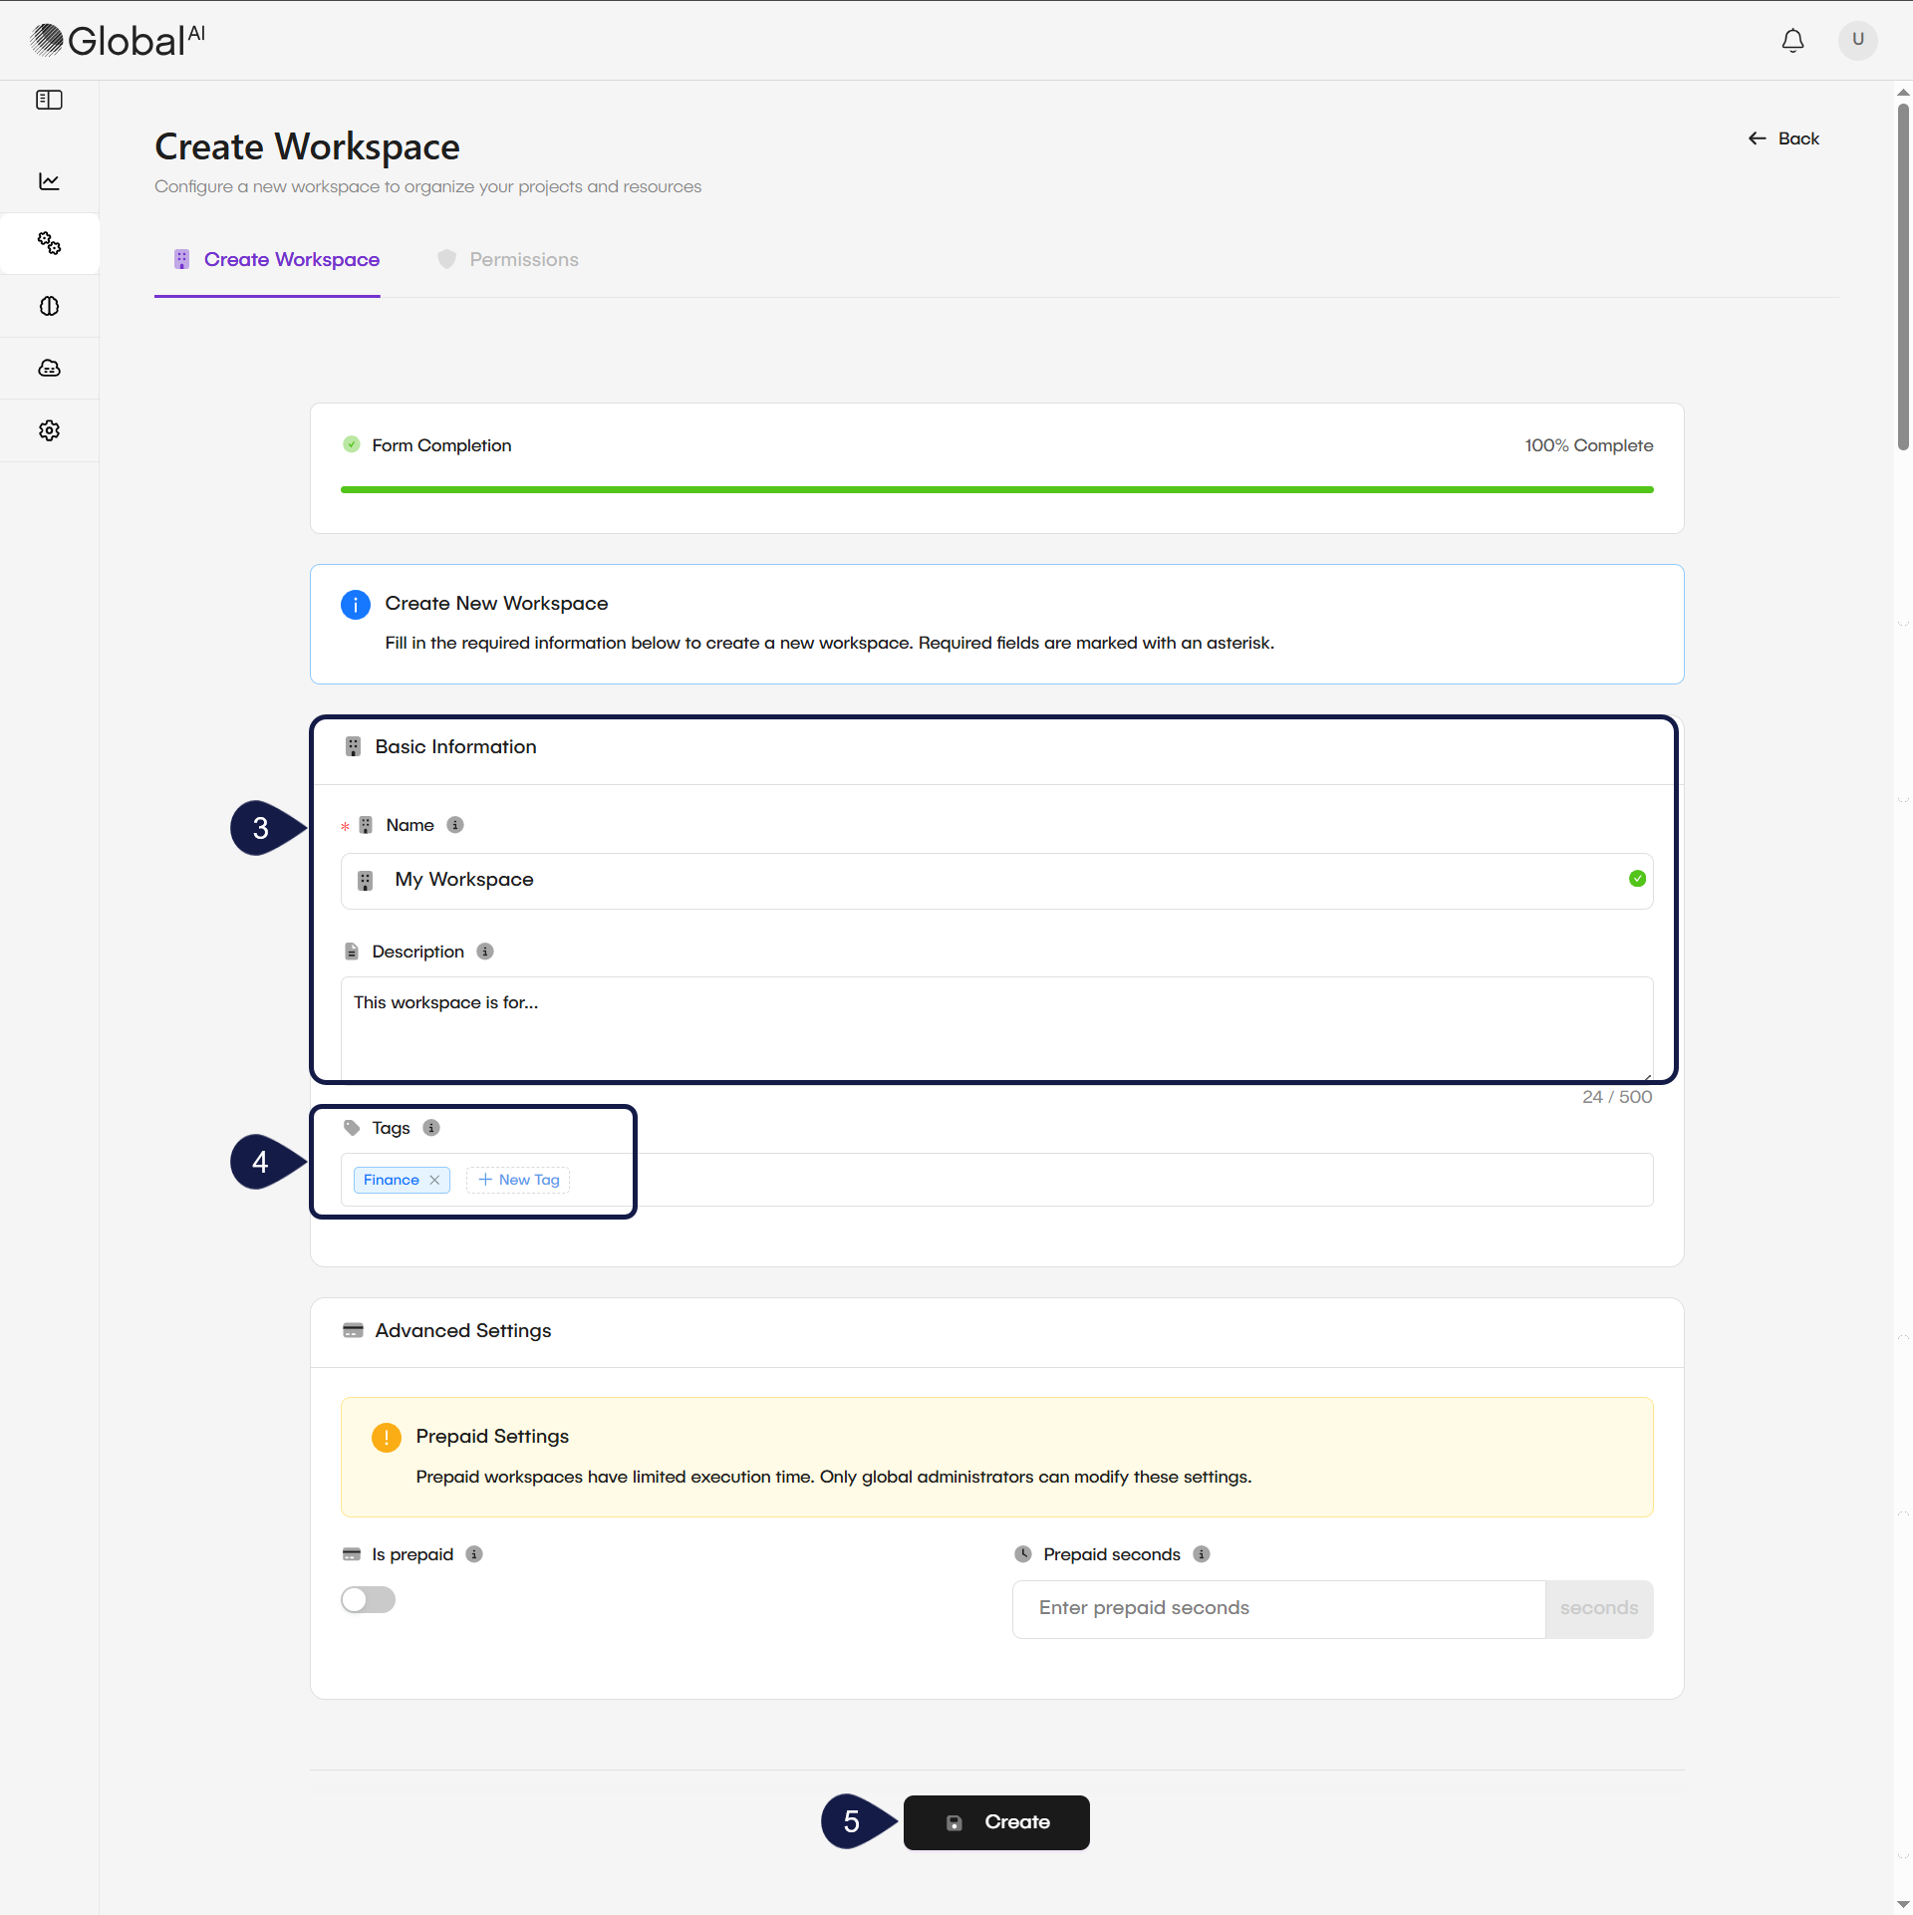Viewport: 1913px width, 1915px height.
Task: Open the notifications bell
Action: [1792, 40]
